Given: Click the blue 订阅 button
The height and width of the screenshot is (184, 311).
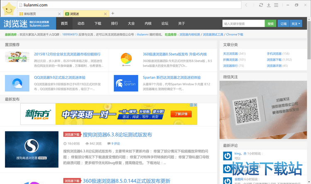Looking at the screenshot, I should point(284,24).
